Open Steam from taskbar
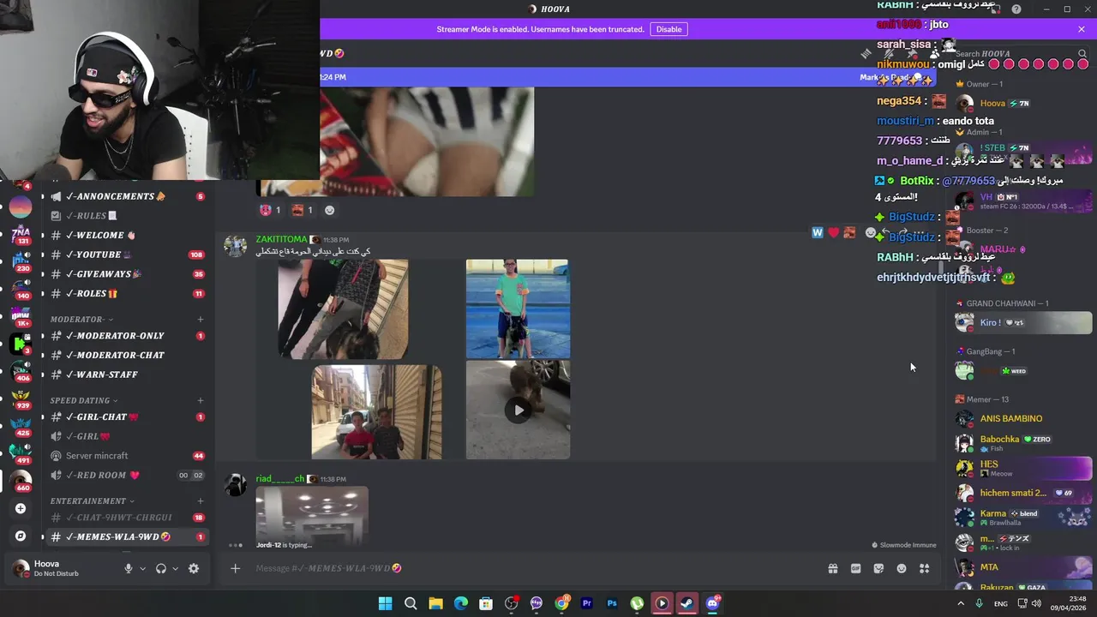This screenshot has width=1097, height=617. click(x=686, y=603)
